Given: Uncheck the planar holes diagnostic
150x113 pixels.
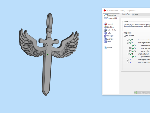Looking at the screenshot, I should click(x=130, y=51).
